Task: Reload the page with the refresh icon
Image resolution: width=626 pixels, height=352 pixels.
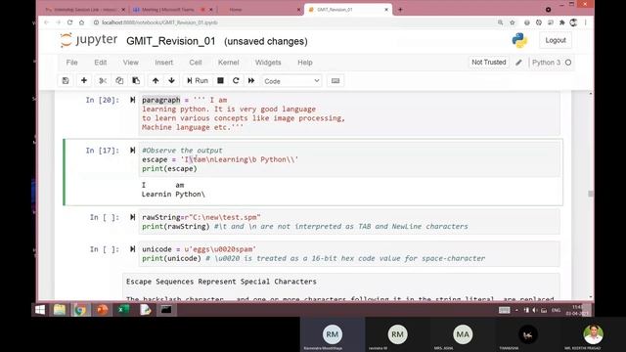Action: [x=69, y=22]
